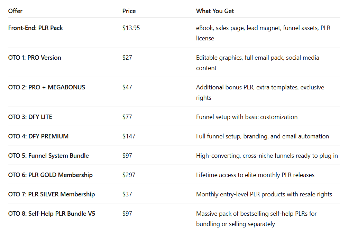Click the $37 price value
The width and height of the screenshot is (349, 234).
127,194
